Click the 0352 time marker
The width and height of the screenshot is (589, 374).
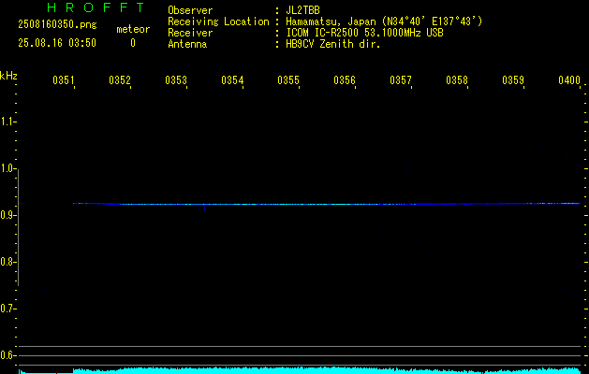click(x=120, y=80)
